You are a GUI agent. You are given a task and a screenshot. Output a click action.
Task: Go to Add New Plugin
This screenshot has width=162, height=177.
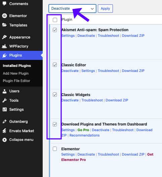click(x=16, y=74)
